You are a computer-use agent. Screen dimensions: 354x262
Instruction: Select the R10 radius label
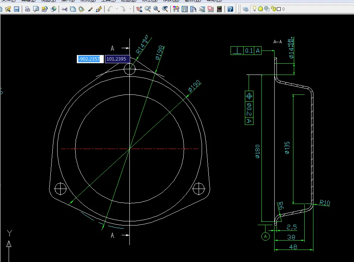[x=325, y=203]
